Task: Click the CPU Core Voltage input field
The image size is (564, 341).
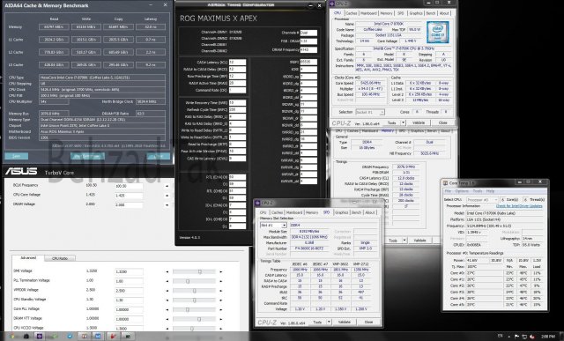Action: (x=129, y=196)
